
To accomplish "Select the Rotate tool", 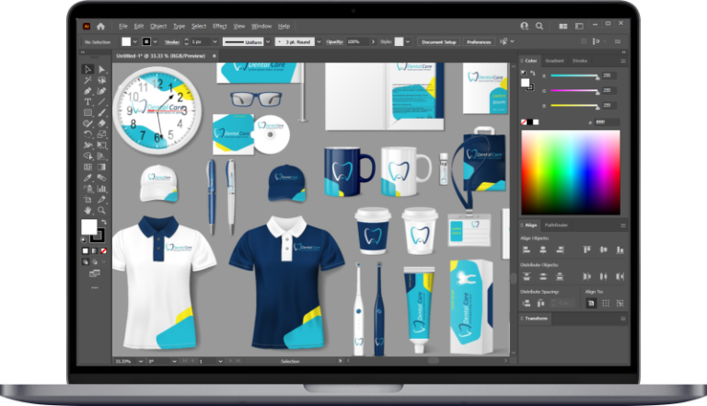I will [88, 134].
